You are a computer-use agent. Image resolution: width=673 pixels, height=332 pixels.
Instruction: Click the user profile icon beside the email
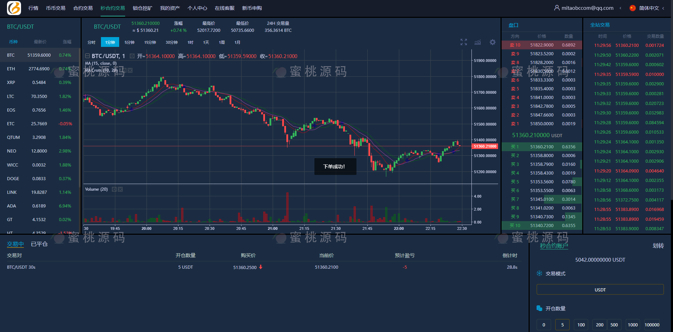(x=557, y=8)
